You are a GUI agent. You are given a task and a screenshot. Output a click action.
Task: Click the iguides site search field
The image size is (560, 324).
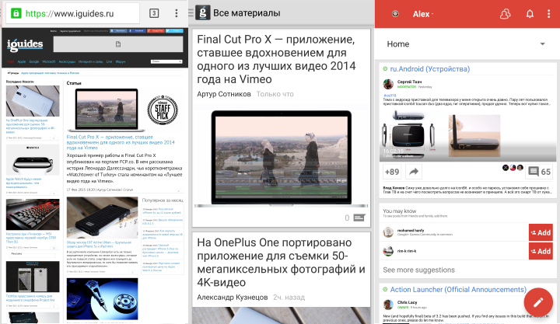tap(166, 61)
